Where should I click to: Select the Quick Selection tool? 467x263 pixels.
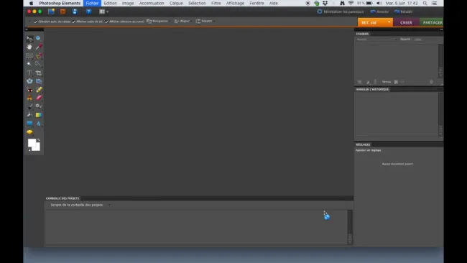[38, 64]
